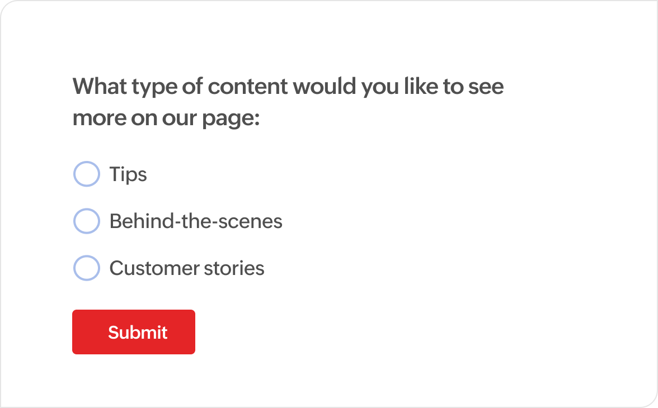Viewport: 658px width, 408px height.
Task: Click the "Submit" text inside the button
Action: [138, 333]
